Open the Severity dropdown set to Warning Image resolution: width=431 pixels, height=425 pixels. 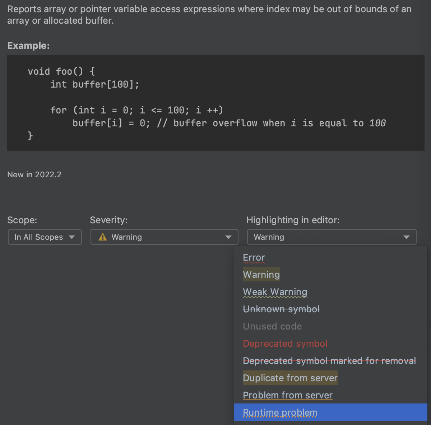(164, 237)
